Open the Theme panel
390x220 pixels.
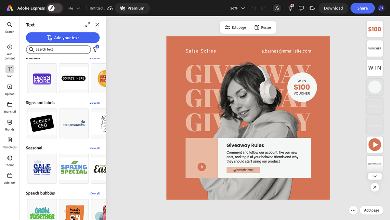[x=9, y=161]
